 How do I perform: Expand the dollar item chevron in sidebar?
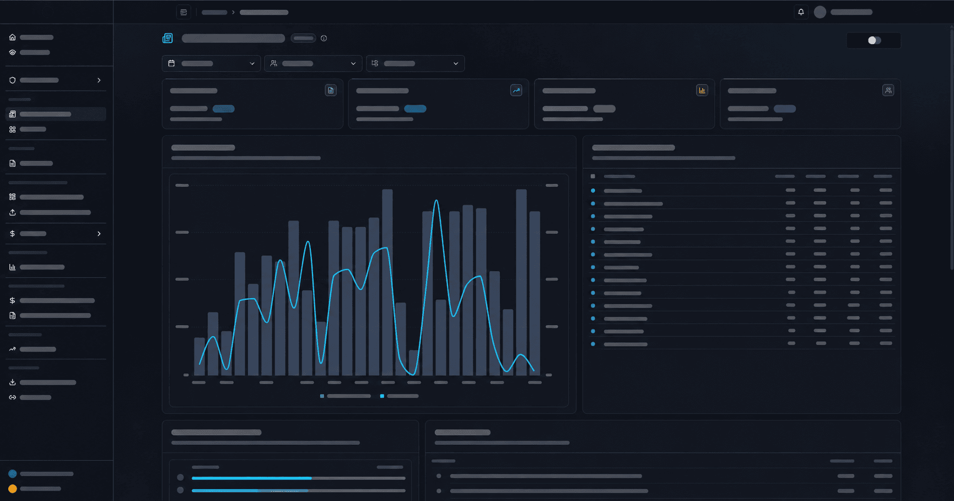[x=99, y=234]
